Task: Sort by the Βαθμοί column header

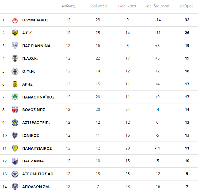Action: 186,6
